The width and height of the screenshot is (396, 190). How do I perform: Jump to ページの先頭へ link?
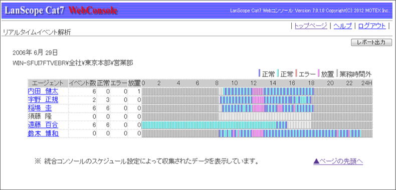(x=338, y=161)
